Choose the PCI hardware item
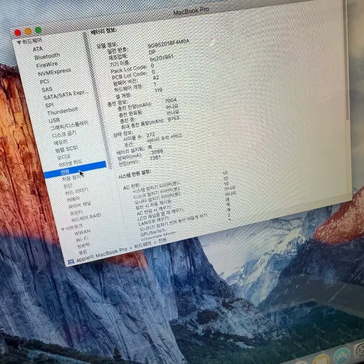Image resolution: width=364 pixels, height=364 pixels. click(44, 81)
